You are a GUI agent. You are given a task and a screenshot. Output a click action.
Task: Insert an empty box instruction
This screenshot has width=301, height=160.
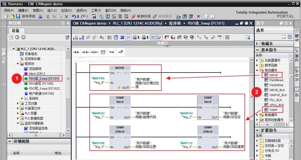click(x=103, y=52)
